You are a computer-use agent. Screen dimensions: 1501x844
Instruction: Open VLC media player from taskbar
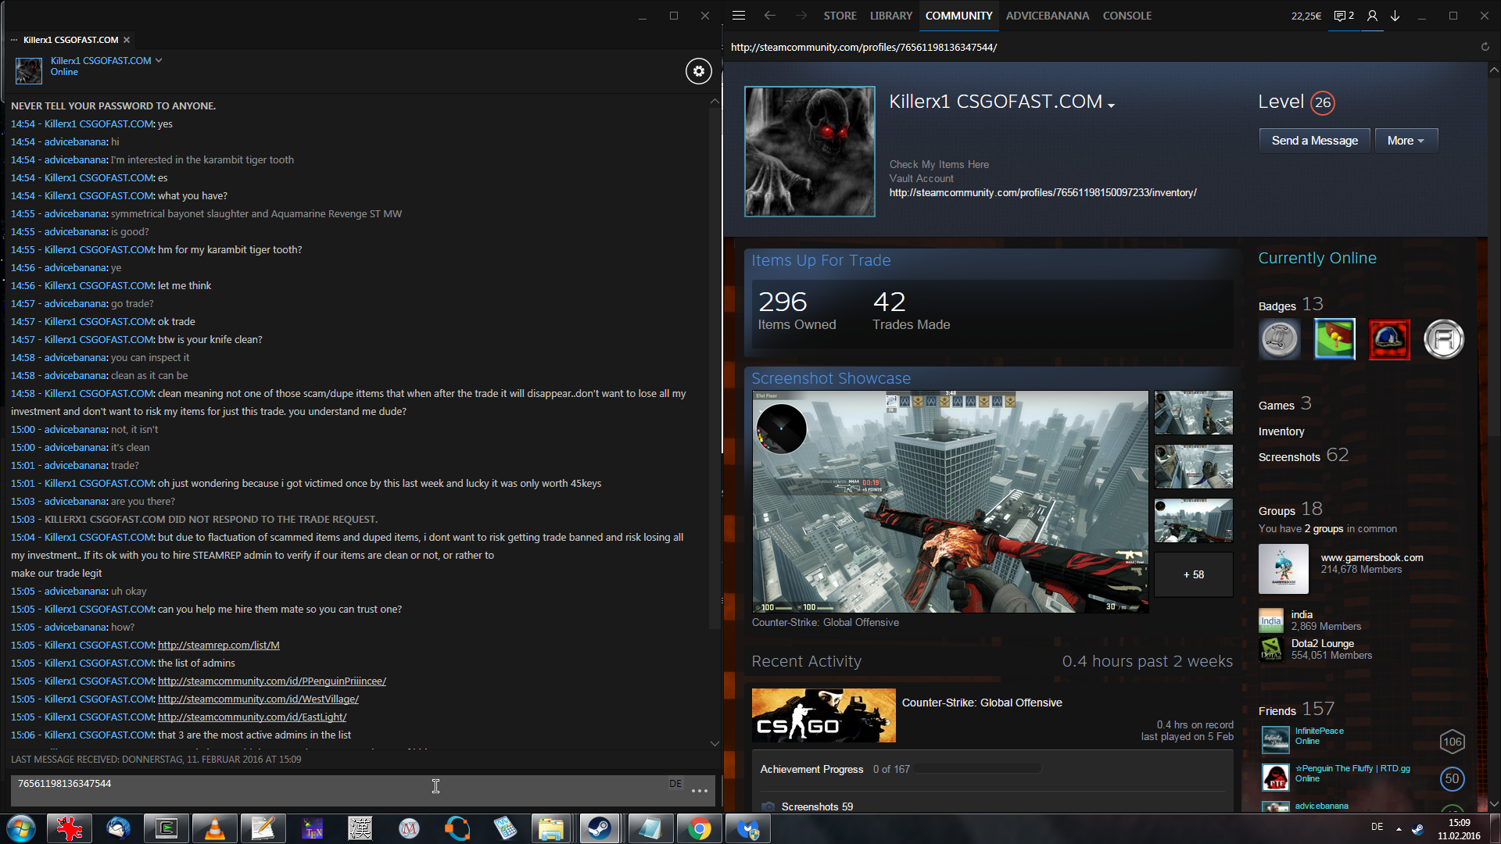pos(214,828)
